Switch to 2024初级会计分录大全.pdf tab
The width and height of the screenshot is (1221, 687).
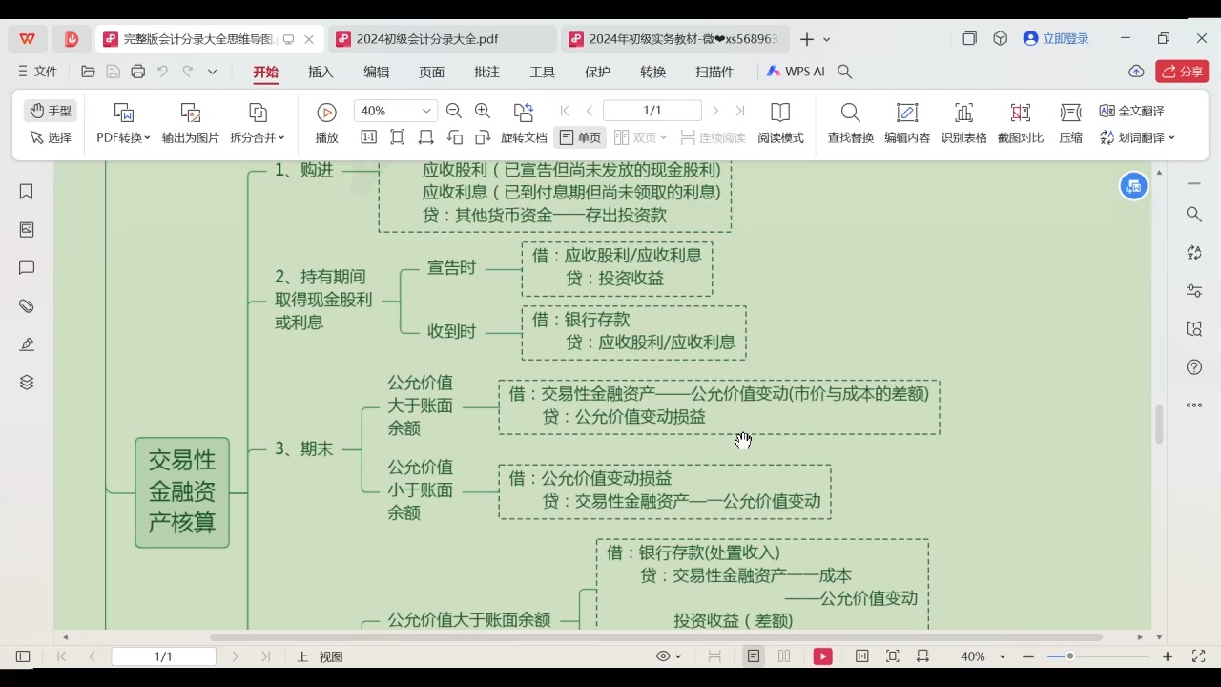coord(443,39)
